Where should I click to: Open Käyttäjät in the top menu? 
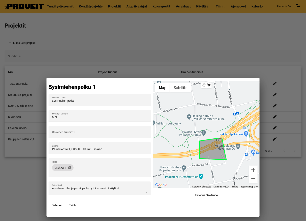(203, 7)
